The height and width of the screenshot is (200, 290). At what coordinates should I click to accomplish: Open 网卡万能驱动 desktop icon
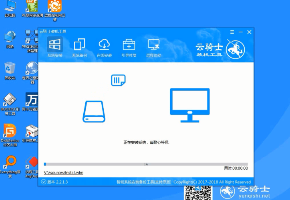tap(30, 102)
